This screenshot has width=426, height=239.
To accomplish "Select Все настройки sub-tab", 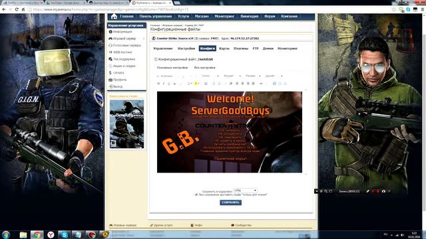I will tap(204, 68).
